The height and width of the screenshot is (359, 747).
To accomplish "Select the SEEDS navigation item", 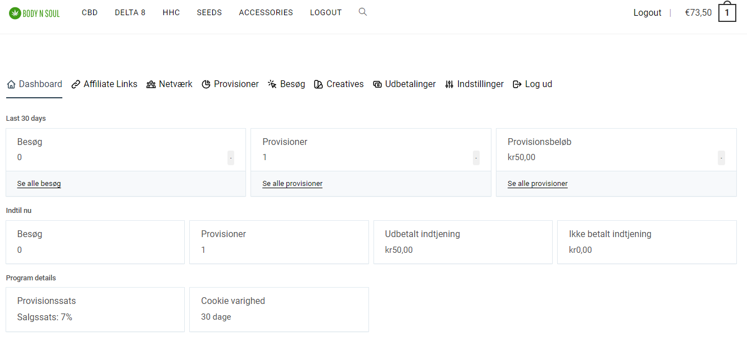I will tap(209, 12).
